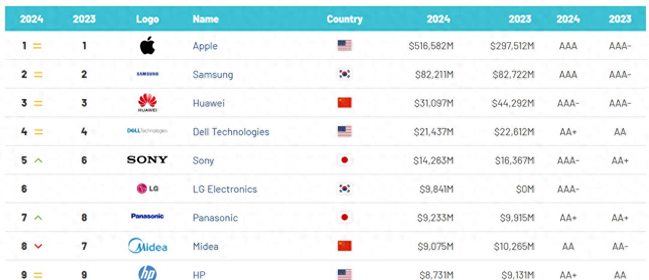Sort by the Name column header
Image resolution: width=649 pixels, height=280 pixels.
205,19
